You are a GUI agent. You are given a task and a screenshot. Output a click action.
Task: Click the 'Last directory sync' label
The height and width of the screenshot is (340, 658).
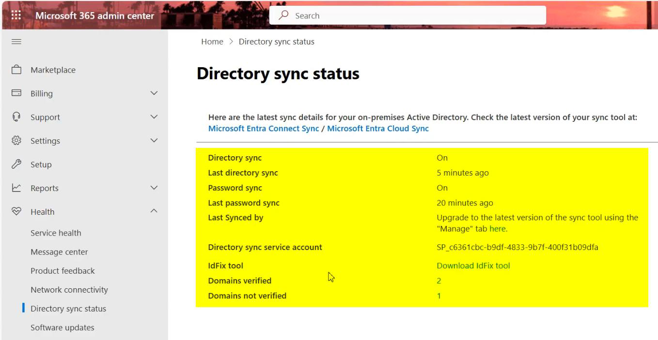click(x=243, y=173)
